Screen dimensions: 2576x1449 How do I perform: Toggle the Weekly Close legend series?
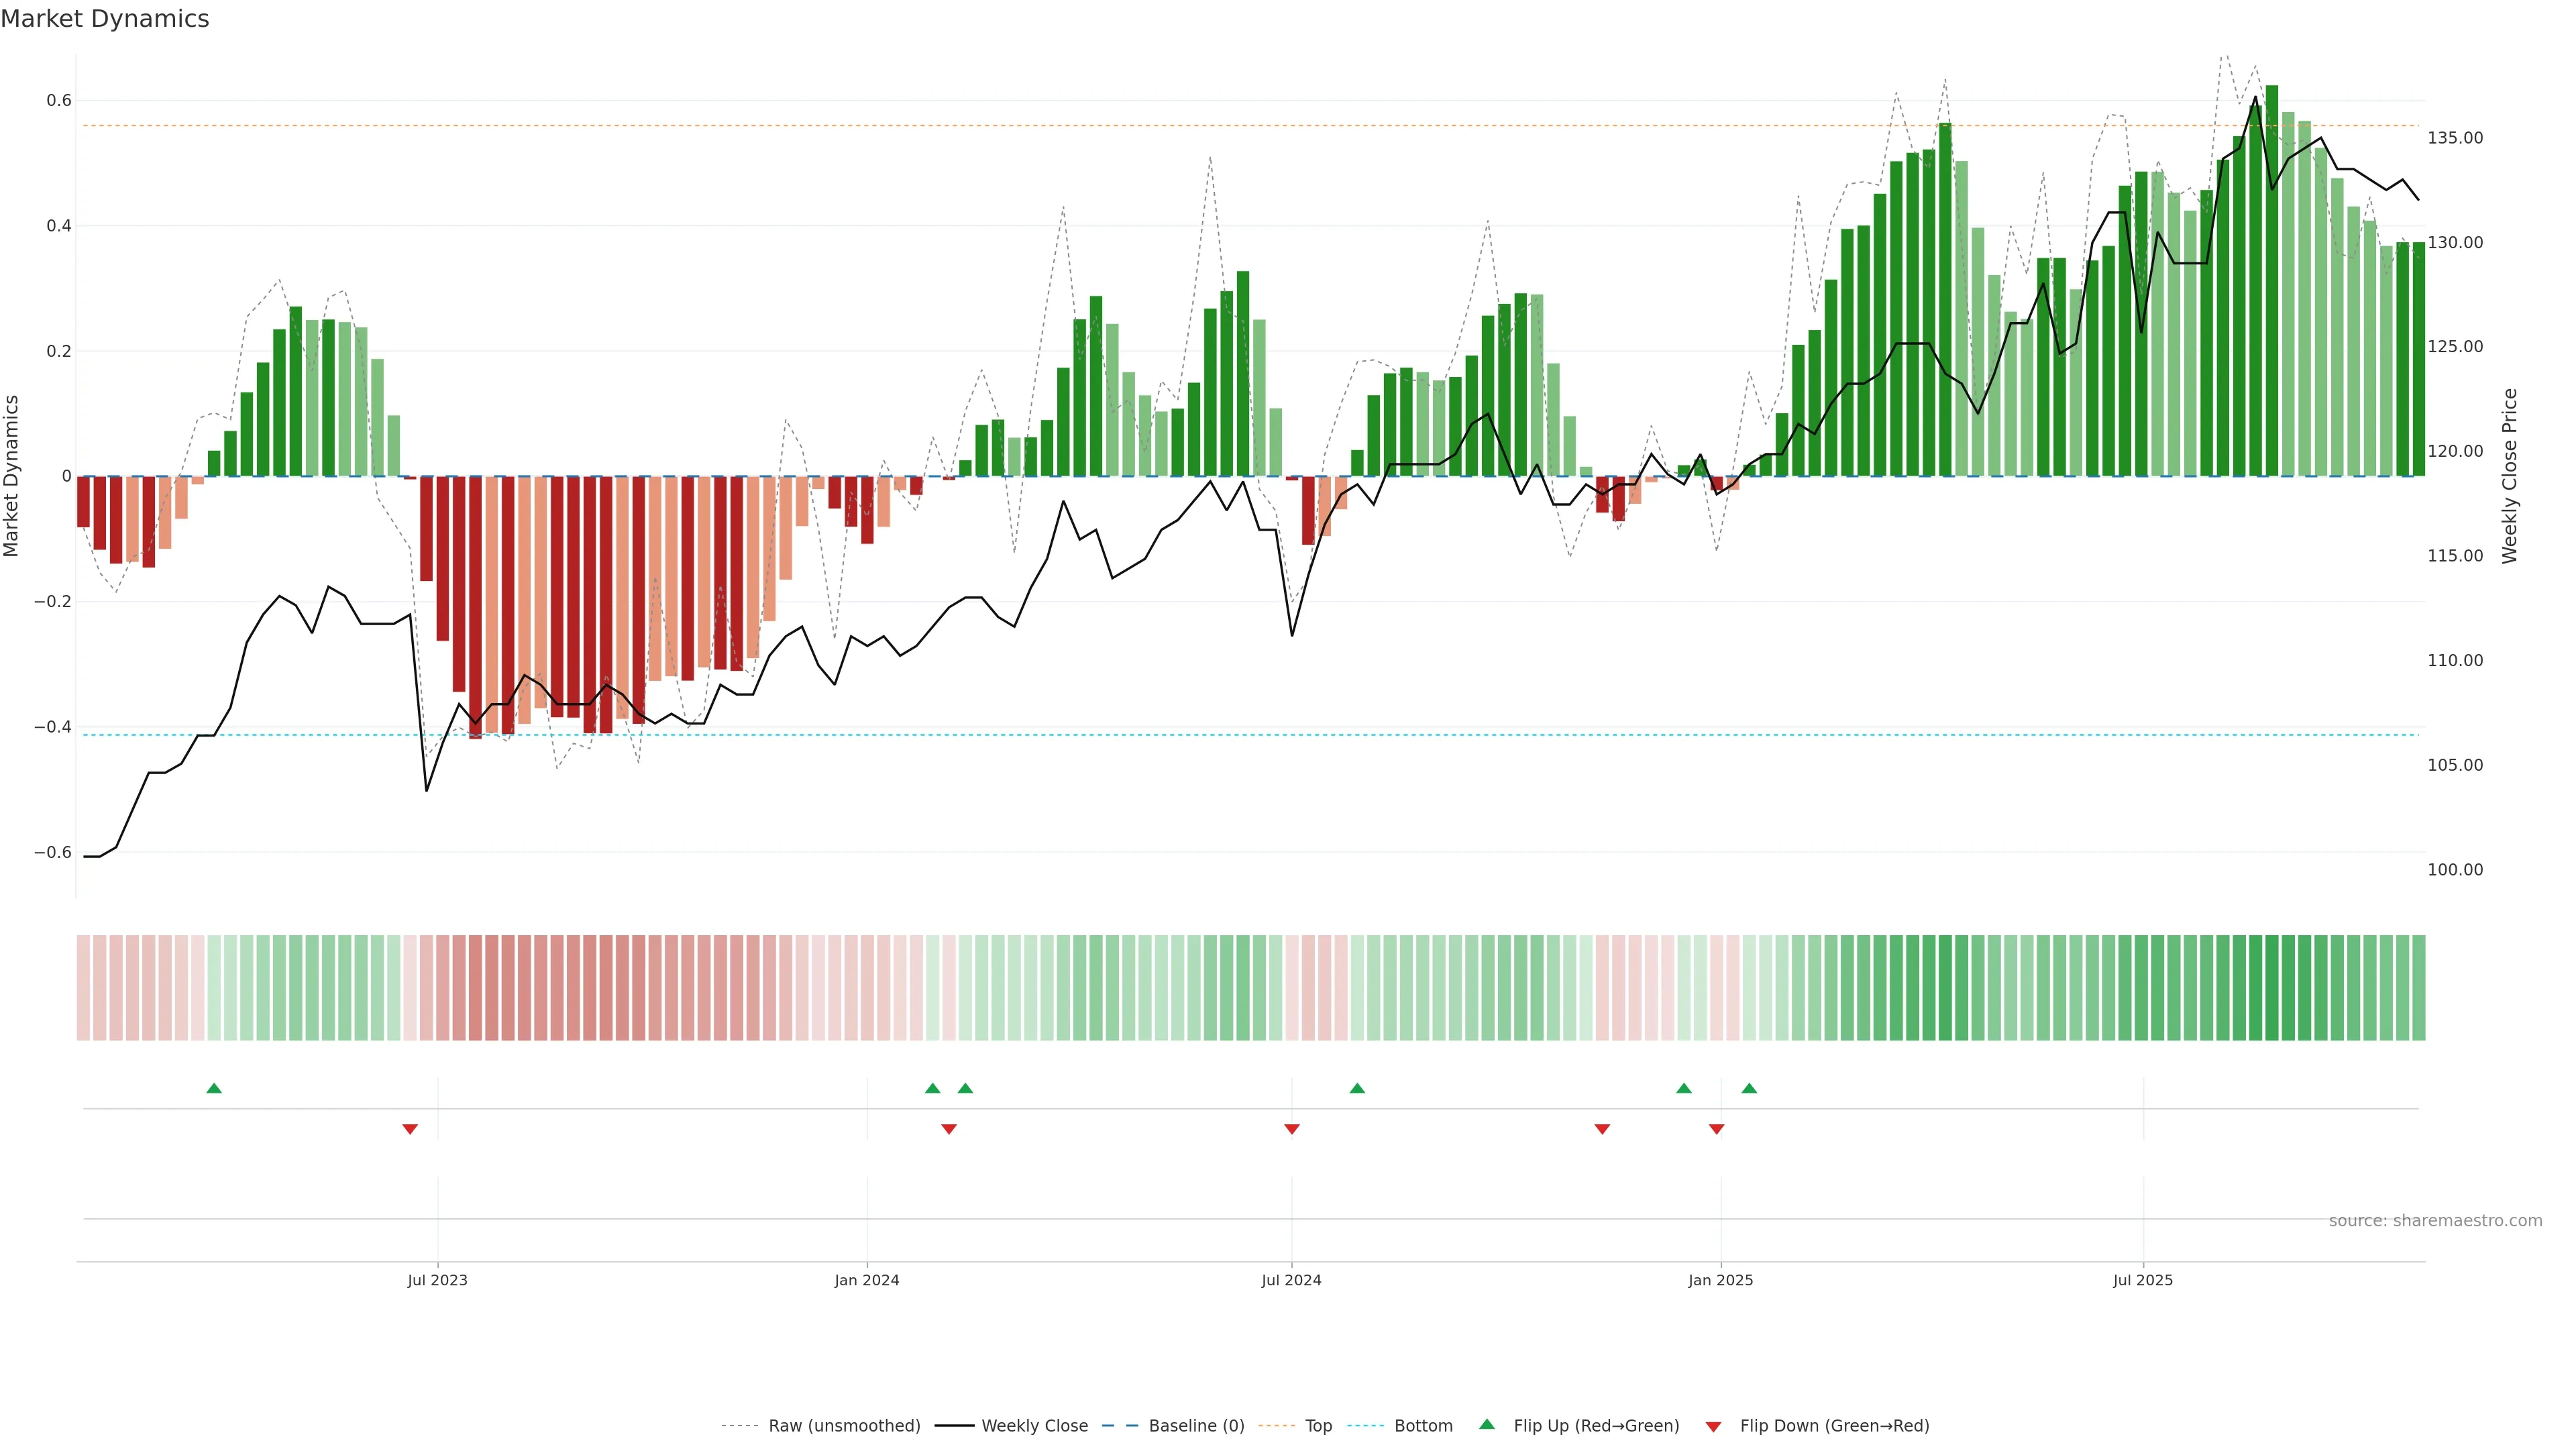pyautogui.click(x=1034, y=1426)
